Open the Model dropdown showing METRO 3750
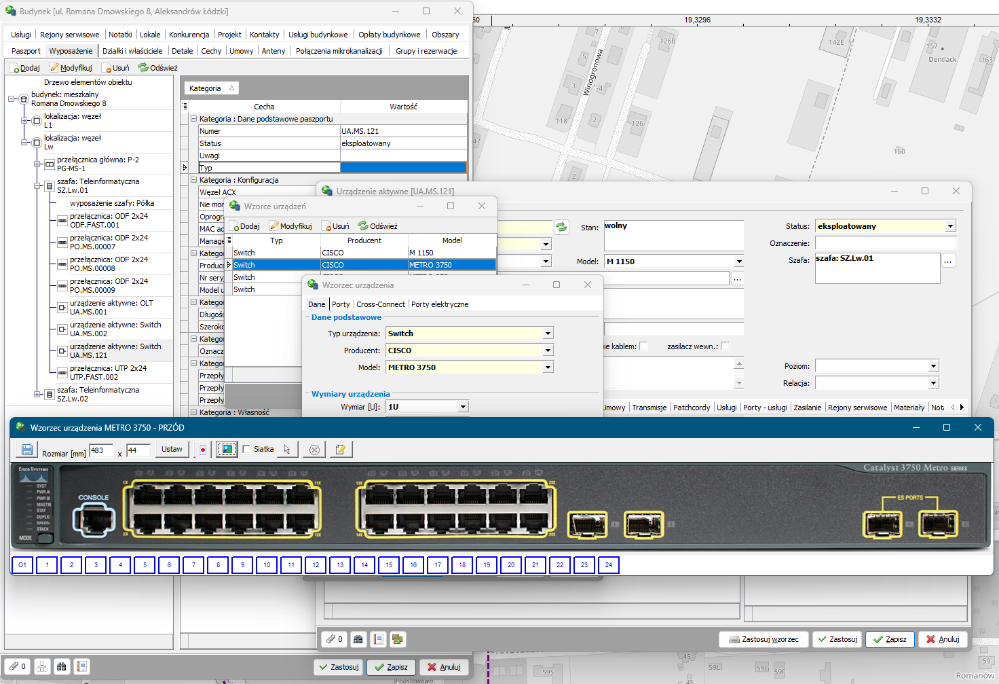The image size is (999, 684). tap(548, 367)
